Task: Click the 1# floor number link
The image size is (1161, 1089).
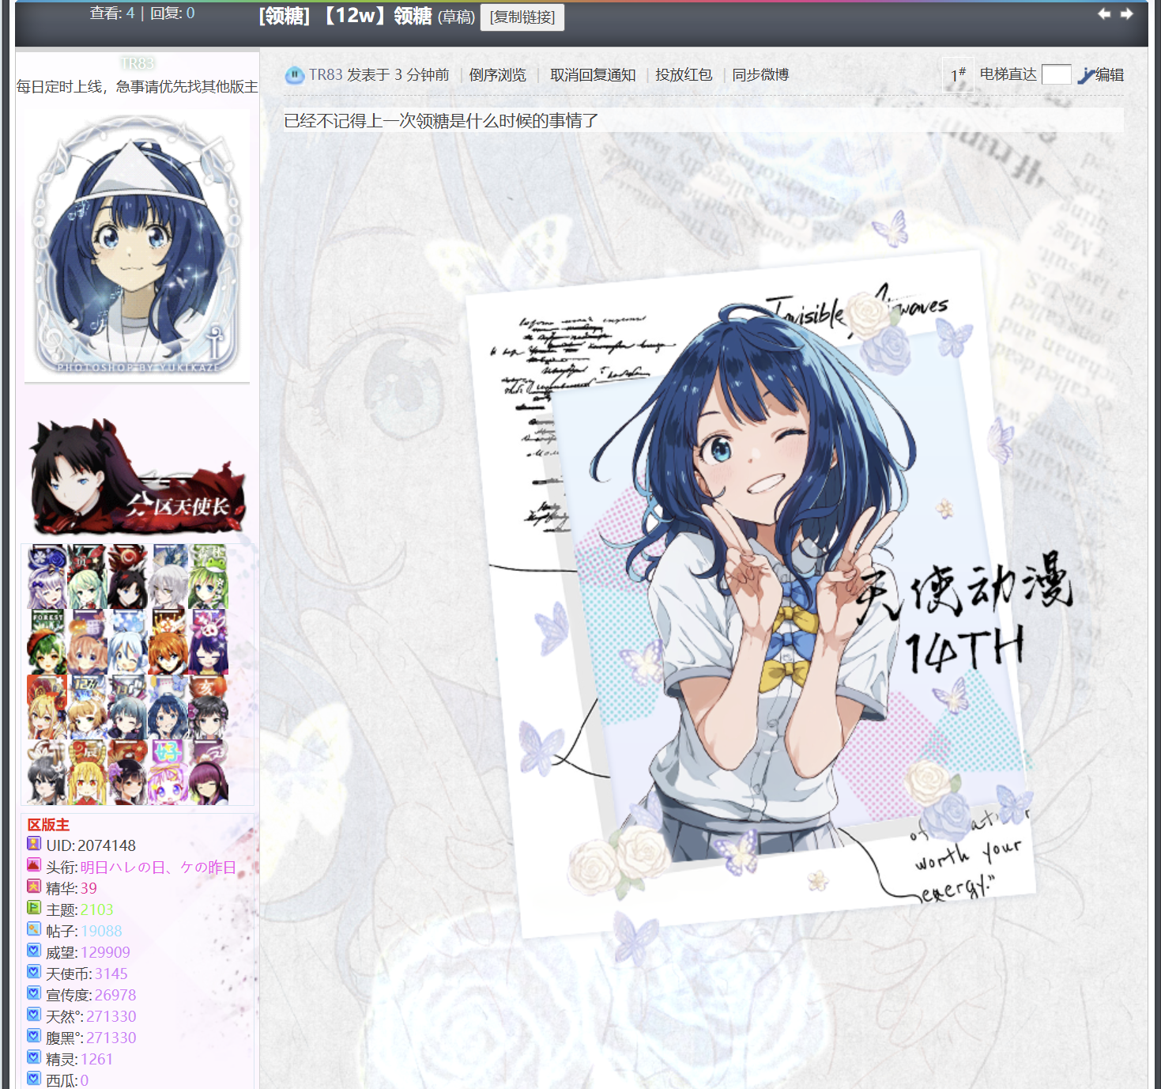Action: 958,75
